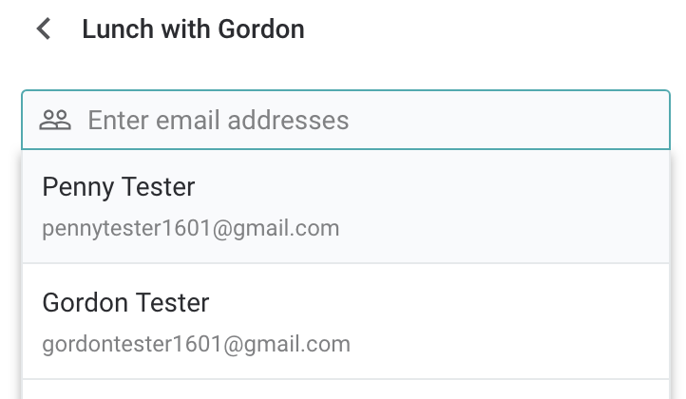
Task: Tap the Gordon Tester name text
Action: pos(125,303)
